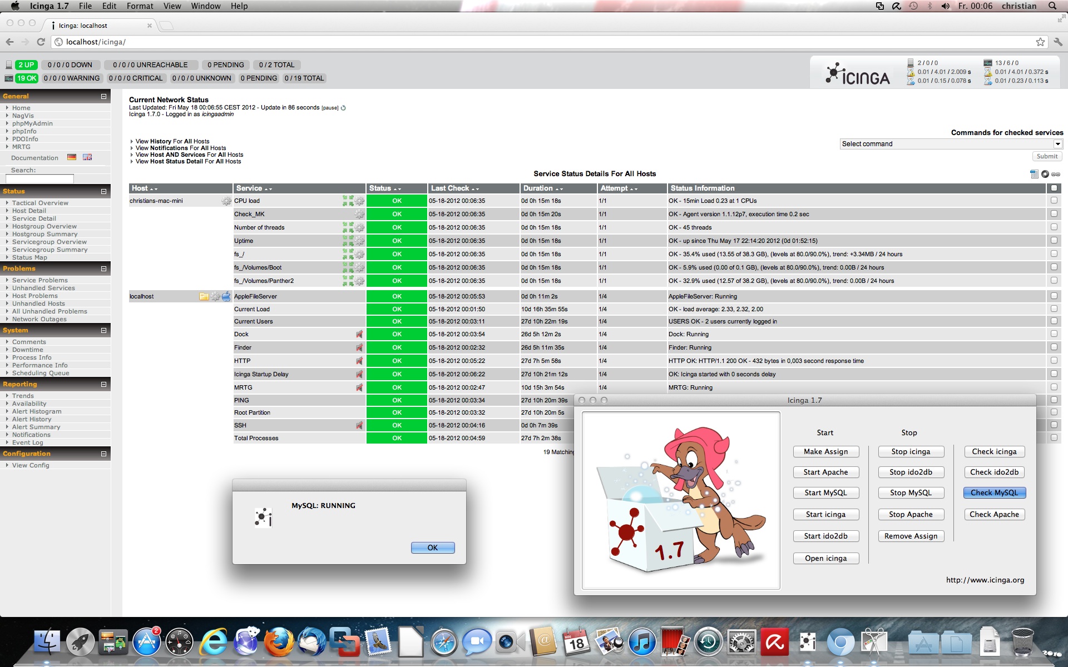The height and width of the screenshot is (667, 1068).
Task: Click the refresh icon next to pause
Action: [x=343, y=108]
